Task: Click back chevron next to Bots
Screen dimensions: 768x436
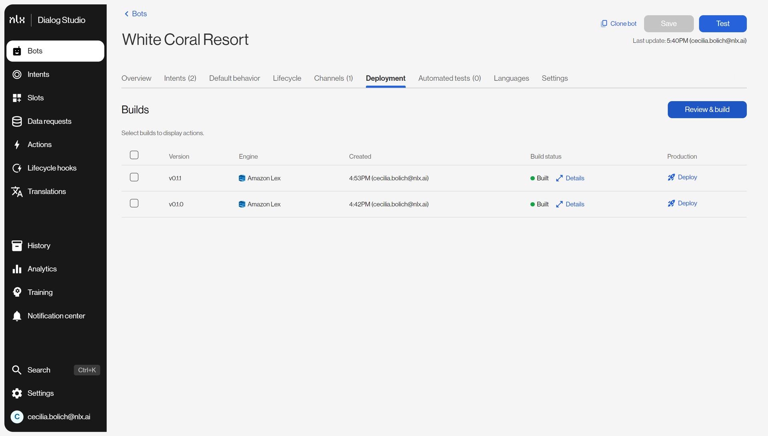Action: [x=126, y=14]
